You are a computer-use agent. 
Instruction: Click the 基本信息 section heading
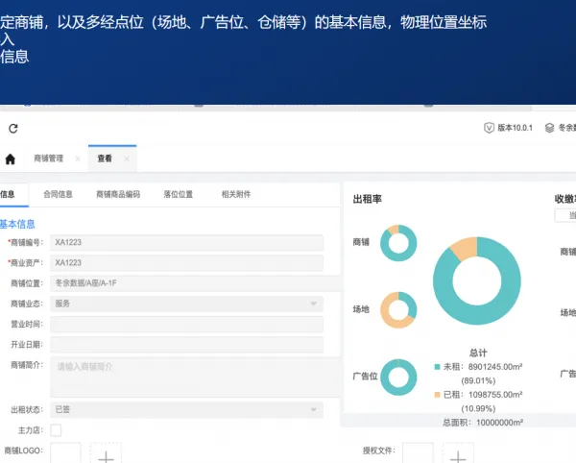(17, 224)
